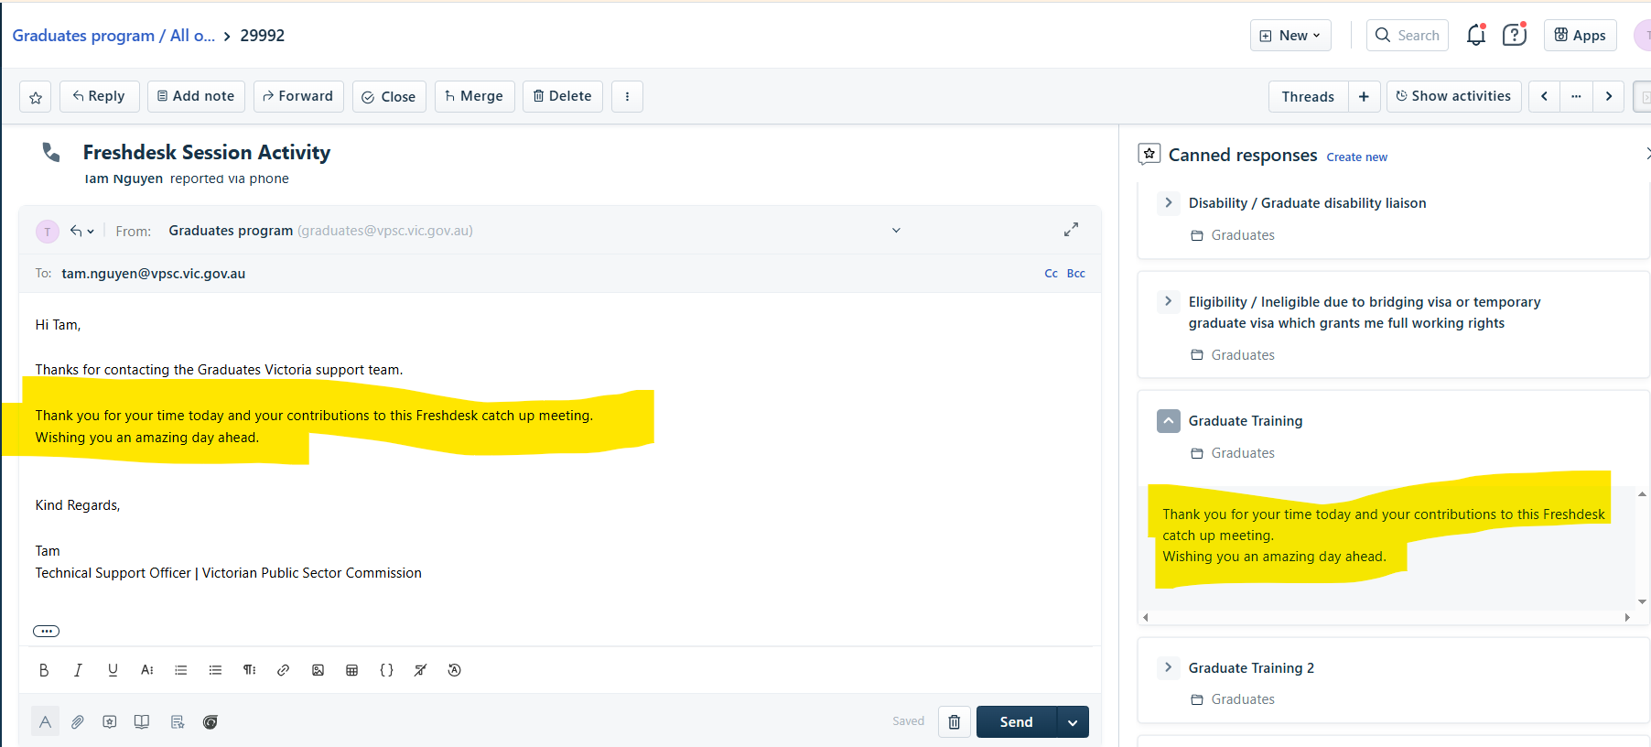Open the New dropdown menu
The height and width of the screenshot is (747, 1651).
[1290, 36]
